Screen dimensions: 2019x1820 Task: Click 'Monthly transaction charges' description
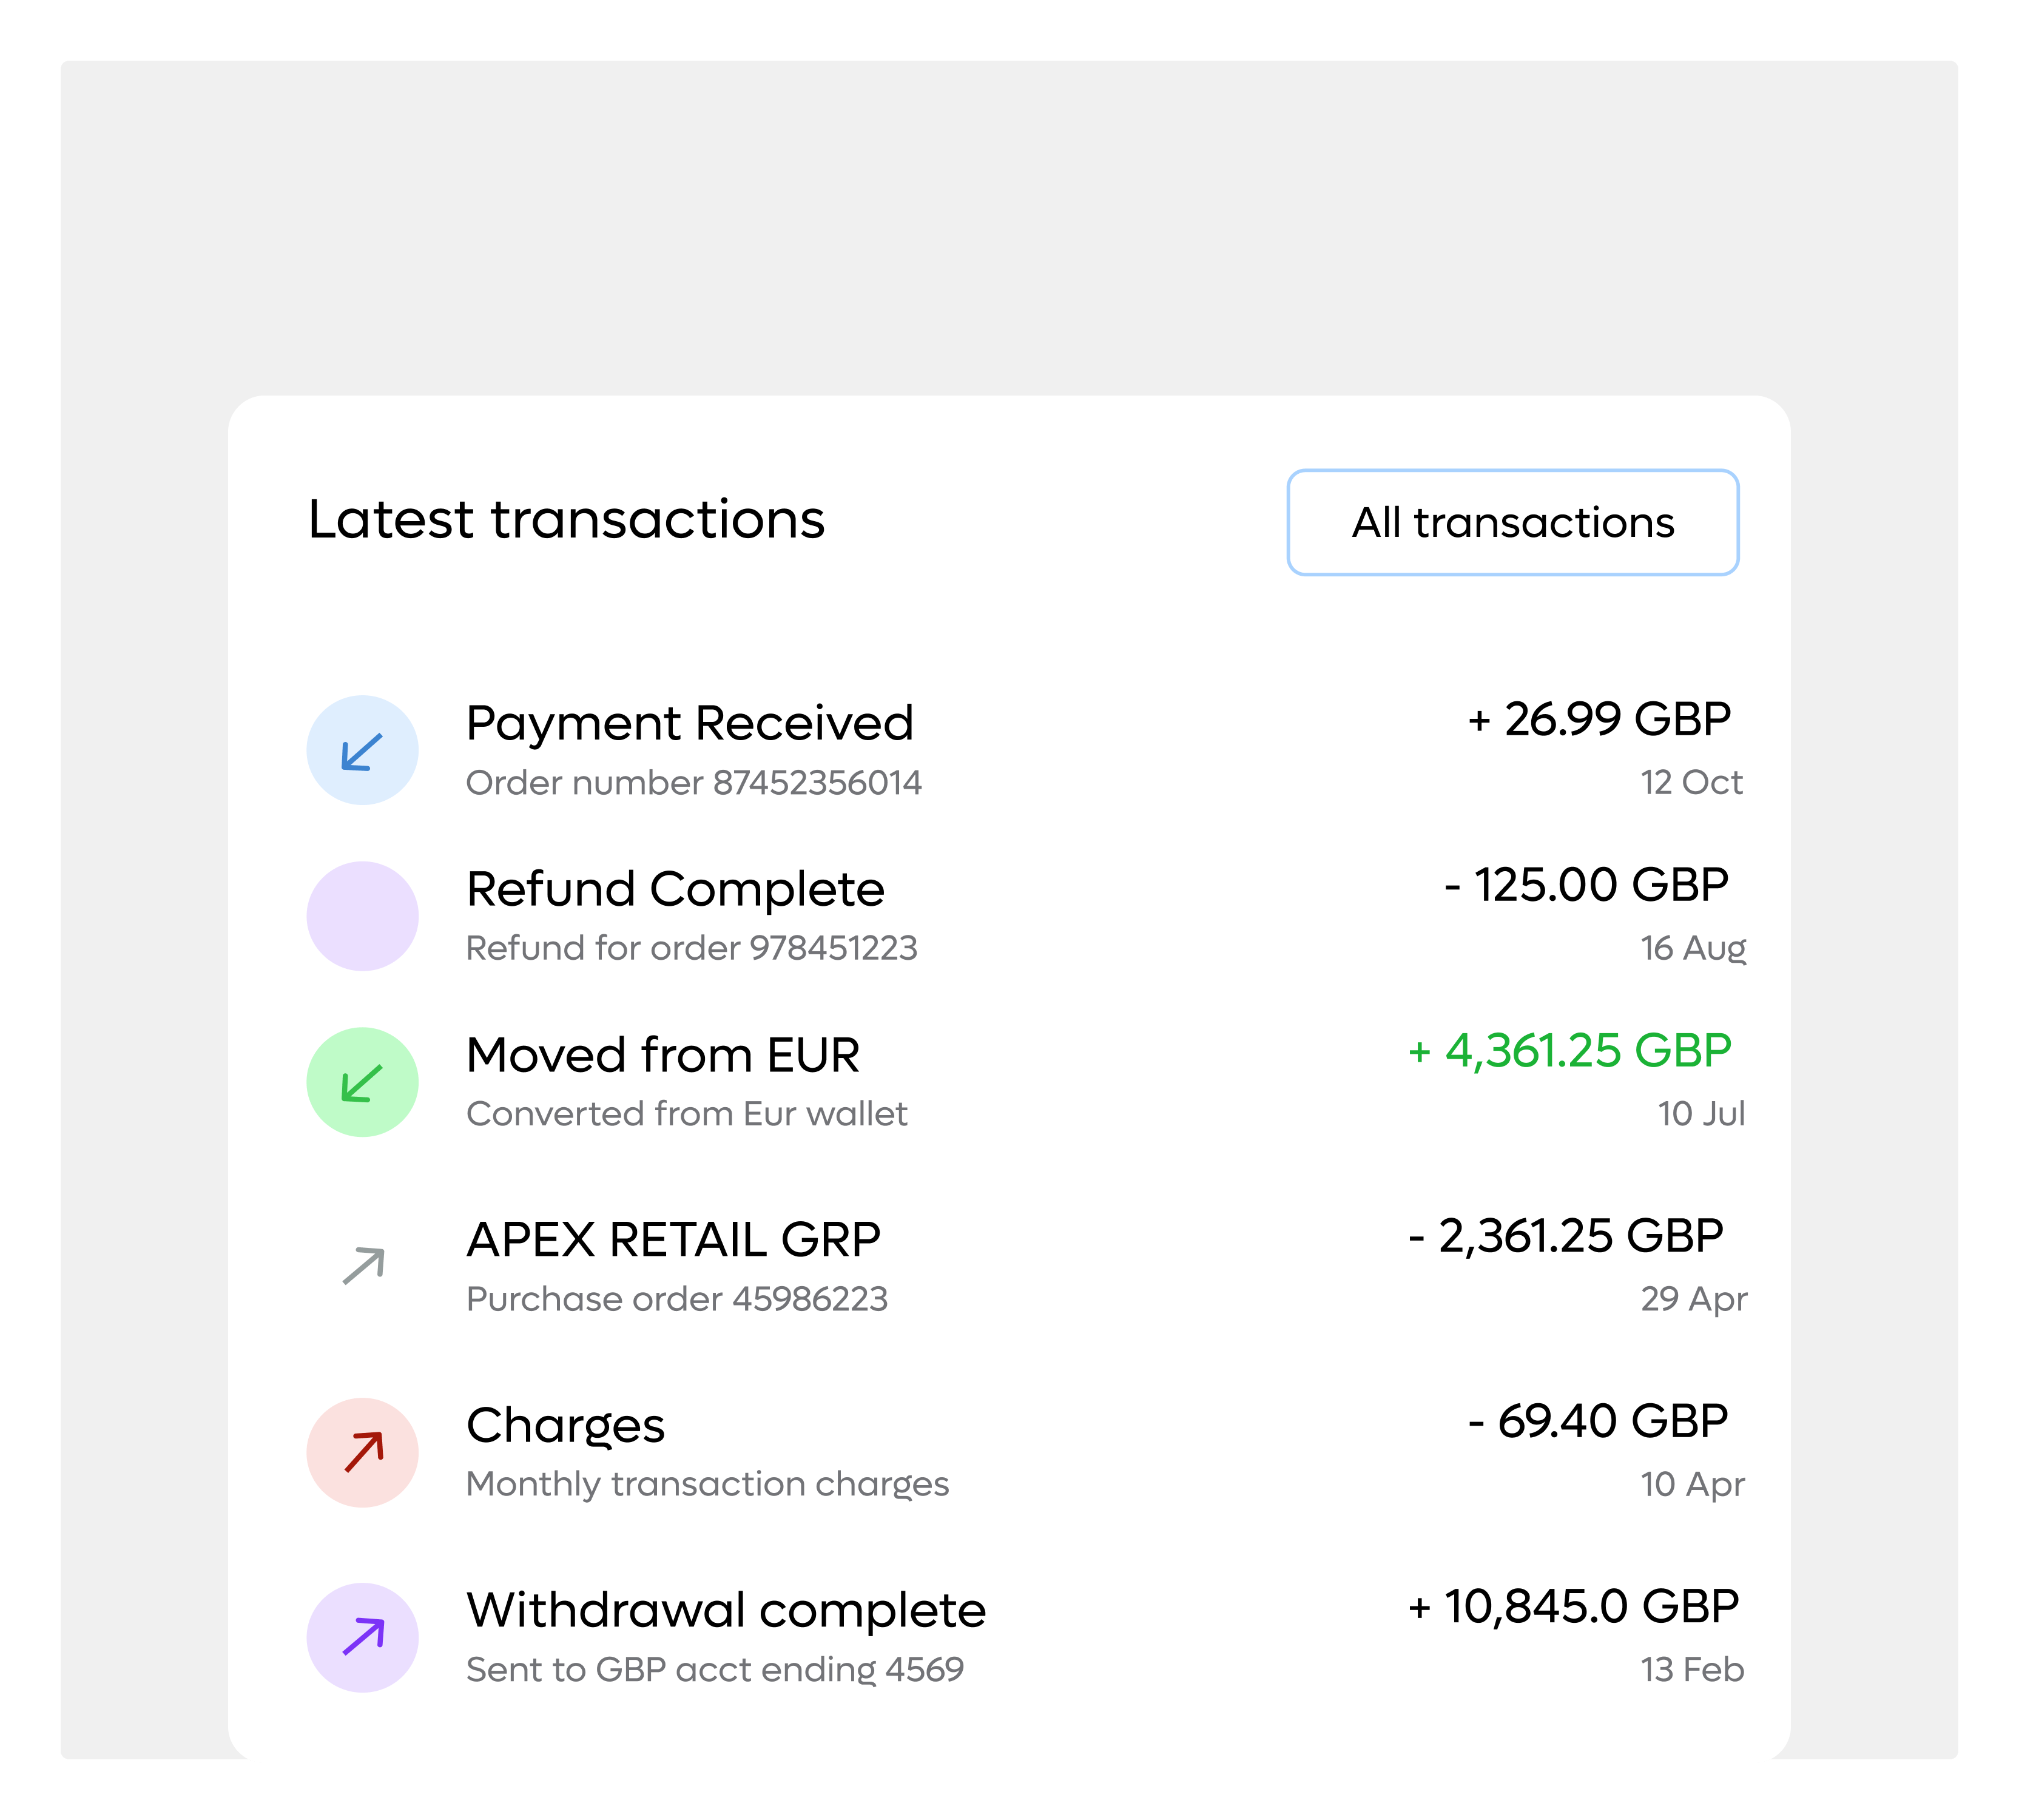[707, 1484]
